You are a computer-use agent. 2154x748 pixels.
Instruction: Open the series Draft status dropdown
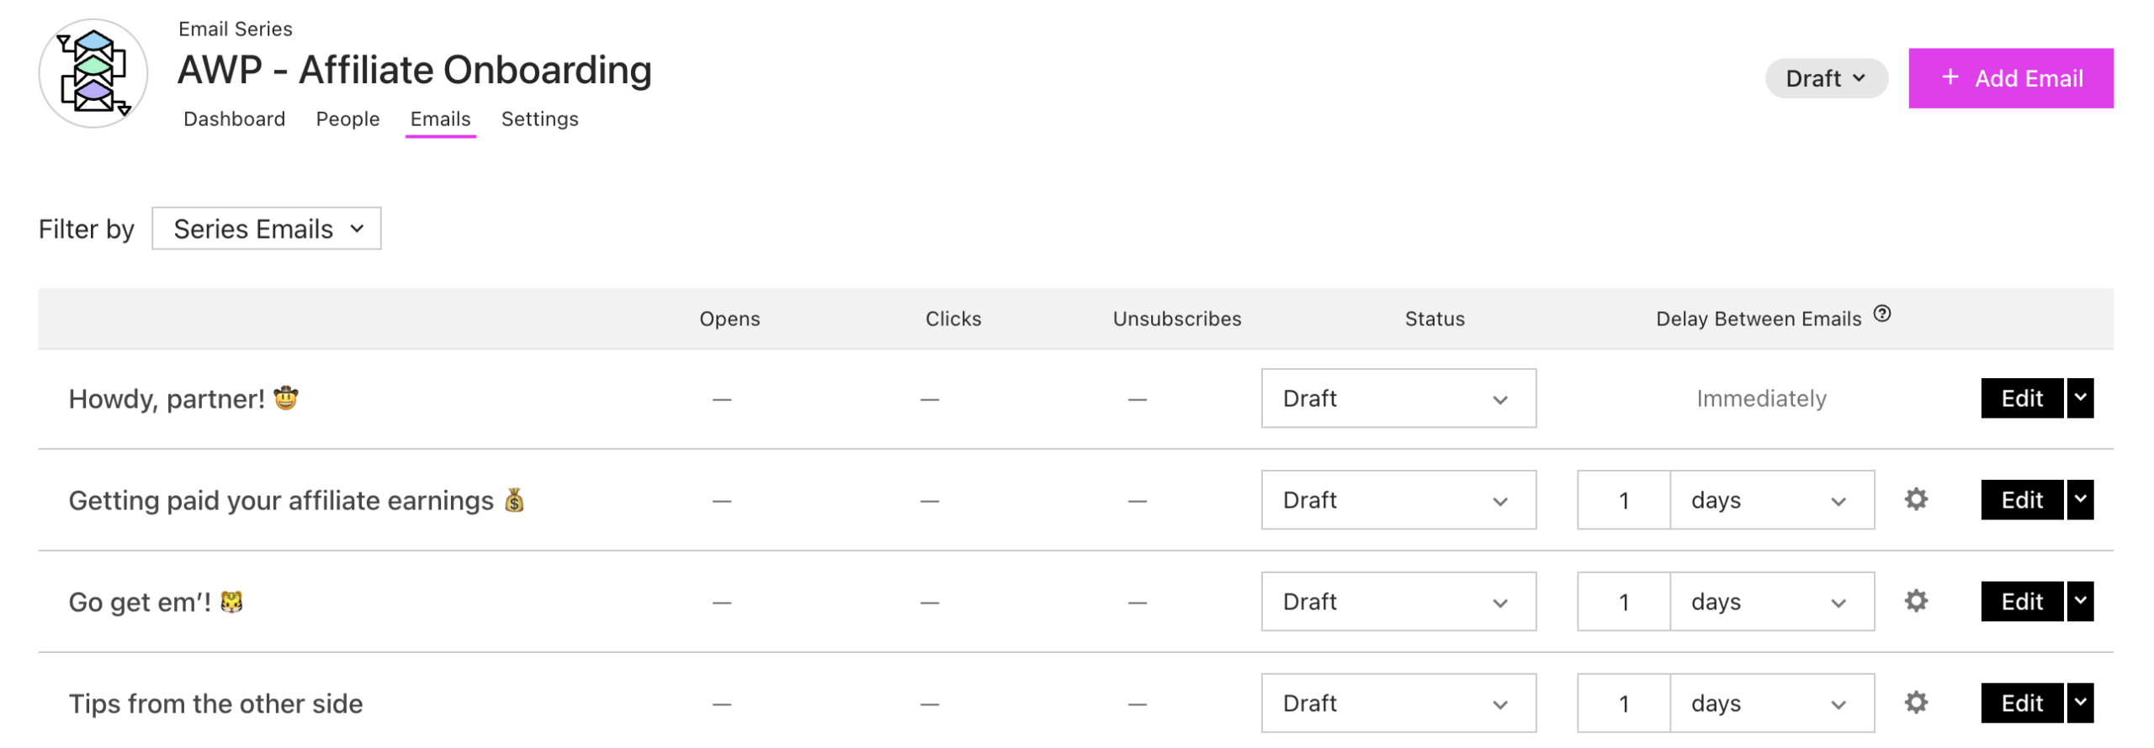tap(1825, 78)
